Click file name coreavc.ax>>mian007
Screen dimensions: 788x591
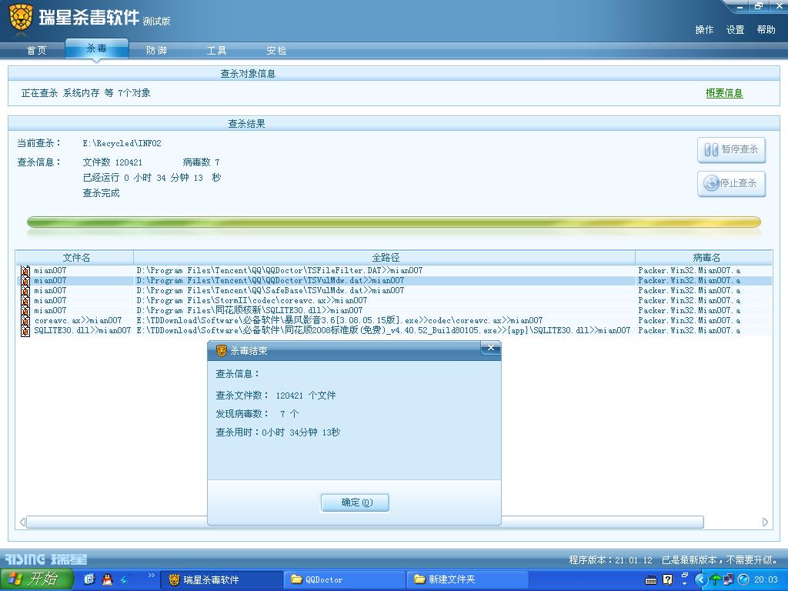pos(78,321)
